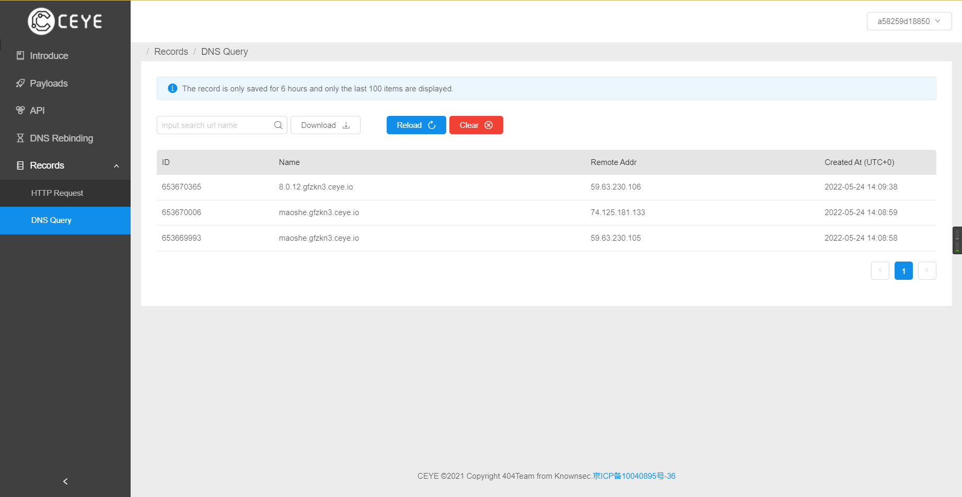Viewport: 962px width, 497px height.
Task: Go to previous page of records
Action: [x=880, y=270]
